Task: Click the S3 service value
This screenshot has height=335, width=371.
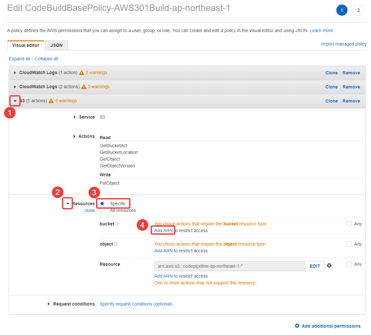Action: pyautogui.click(x=102, y=117)
